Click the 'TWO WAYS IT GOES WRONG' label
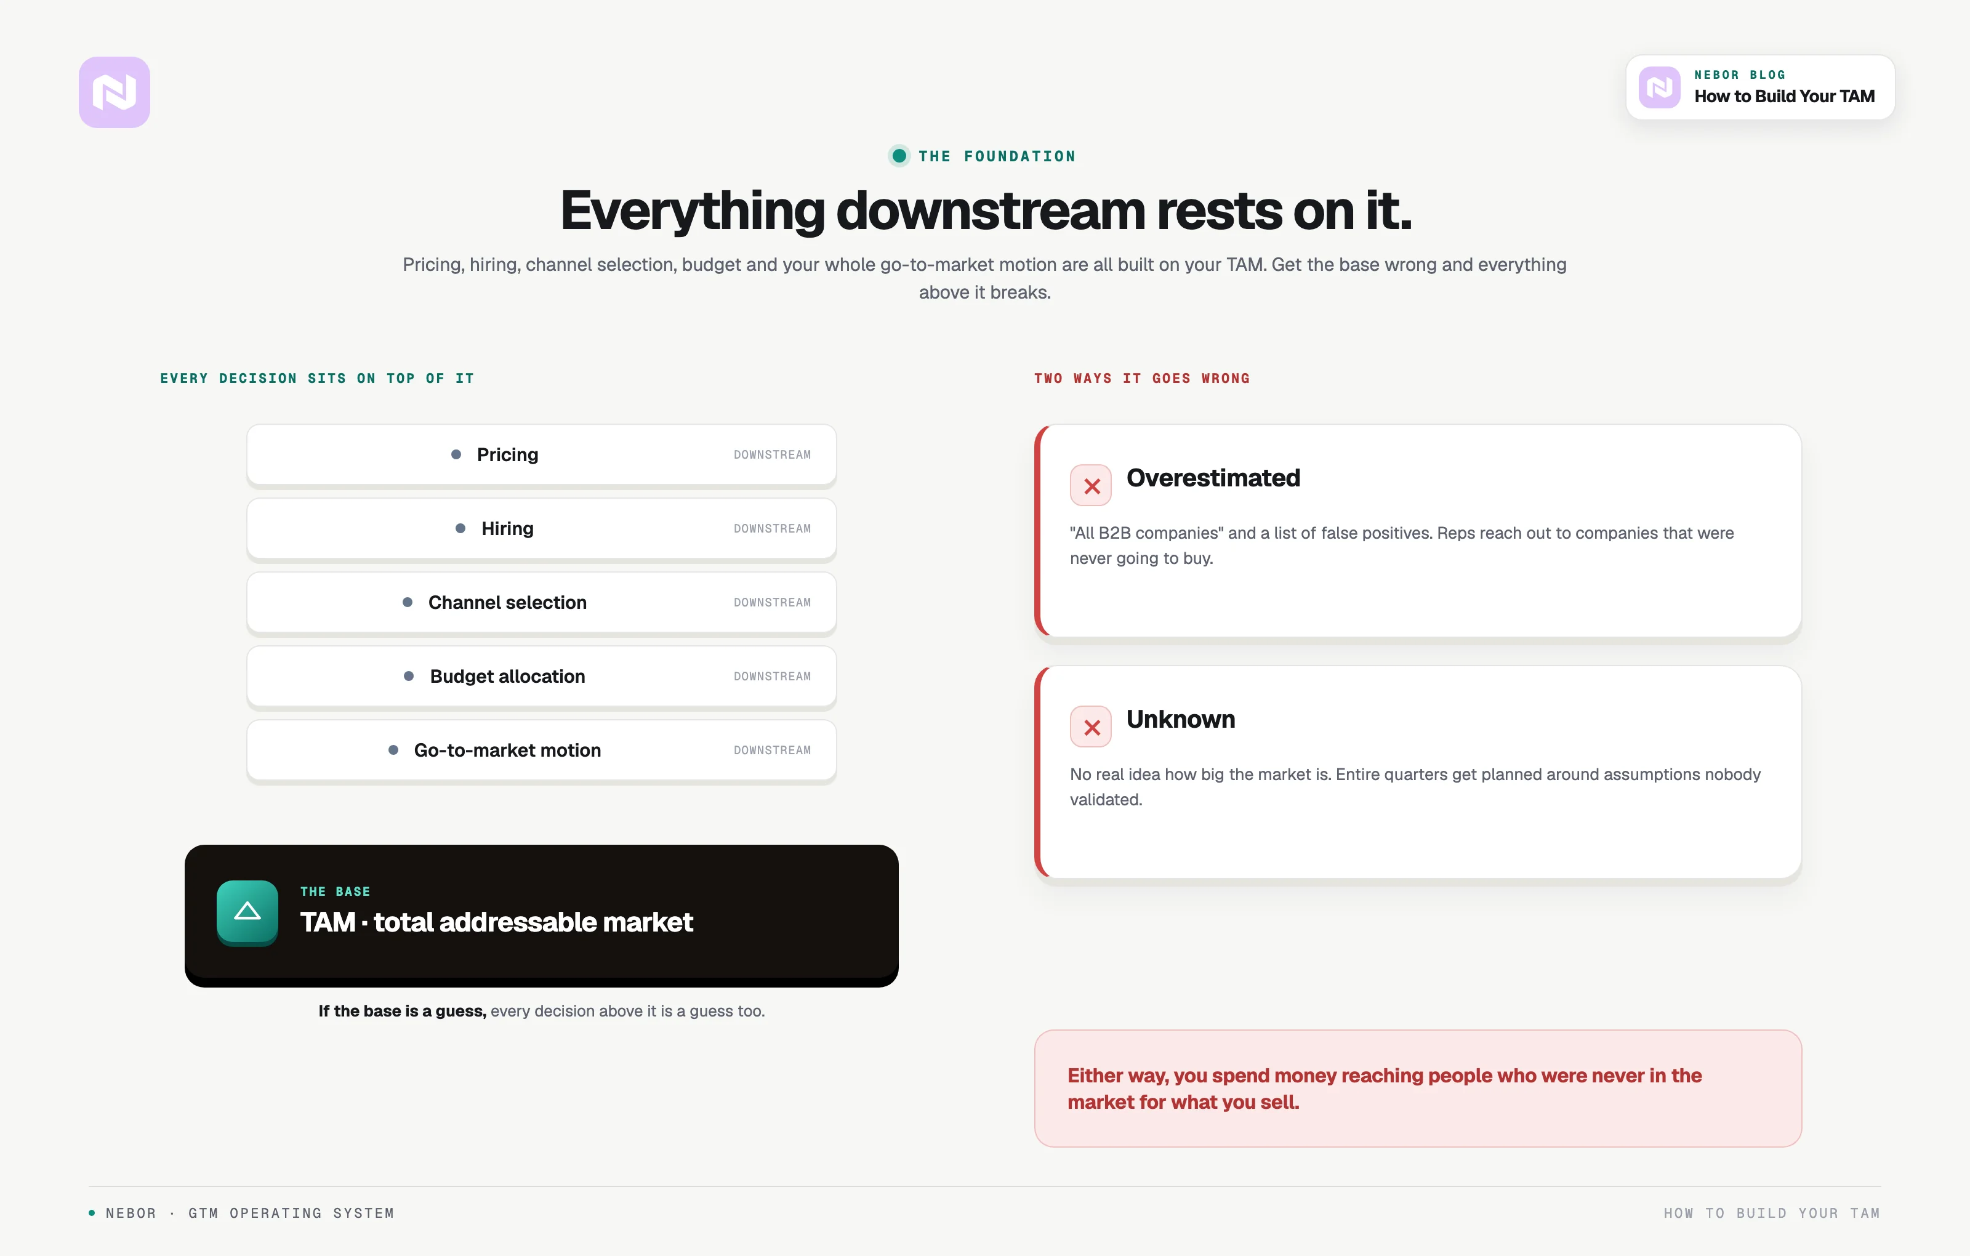Viewport: 1970px width, 1256px height. 1142,378
